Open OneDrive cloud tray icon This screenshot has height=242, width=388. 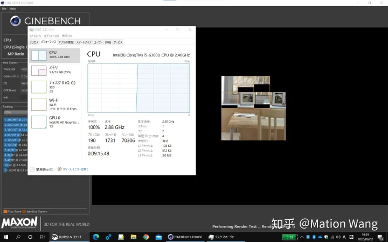pos(320,237)
